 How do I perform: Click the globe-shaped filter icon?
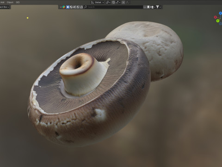point(71,7)
